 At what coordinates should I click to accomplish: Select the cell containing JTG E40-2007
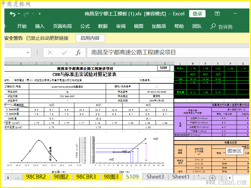click(67, 96)
